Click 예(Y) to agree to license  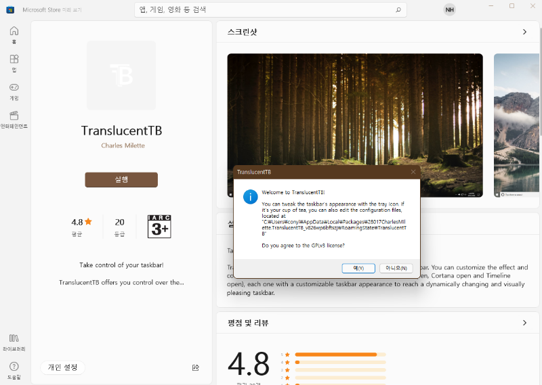(358, 268)
